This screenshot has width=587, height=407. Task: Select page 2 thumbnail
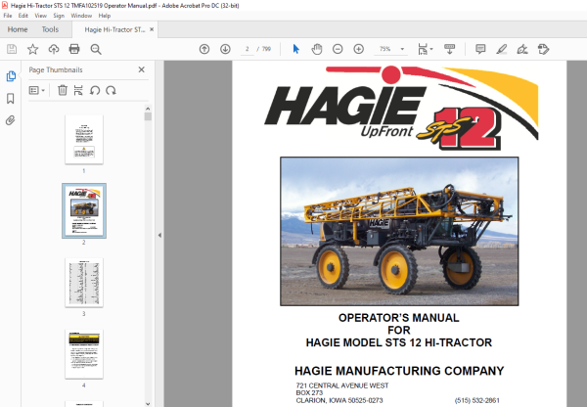[x=84, y=210]
